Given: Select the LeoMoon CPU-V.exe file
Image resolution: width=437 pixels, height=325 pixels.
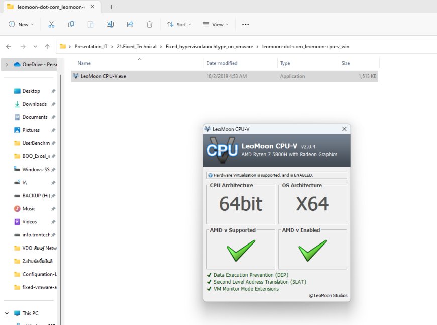Looking at the screenshot, I should pyautogui.click(x=225, y=76).
